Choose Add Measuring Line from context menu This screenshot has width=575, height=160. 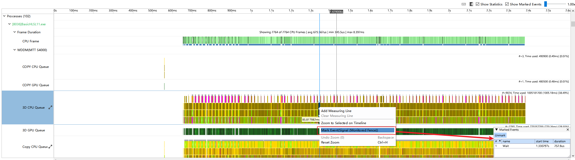point(336,111)
